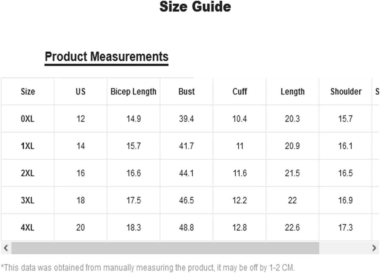Click the 48.8 bust value for 4XL

[x=186, y=228]
